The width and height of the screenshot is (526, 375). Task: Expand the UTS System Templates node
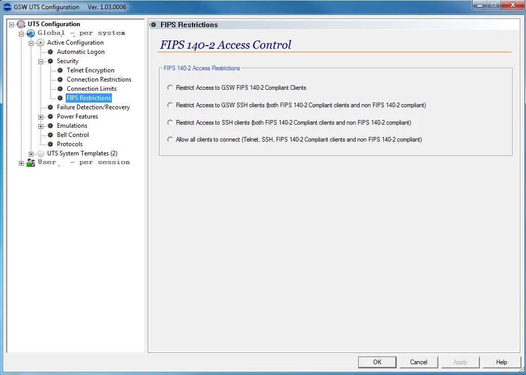click(x=31, y=154)
